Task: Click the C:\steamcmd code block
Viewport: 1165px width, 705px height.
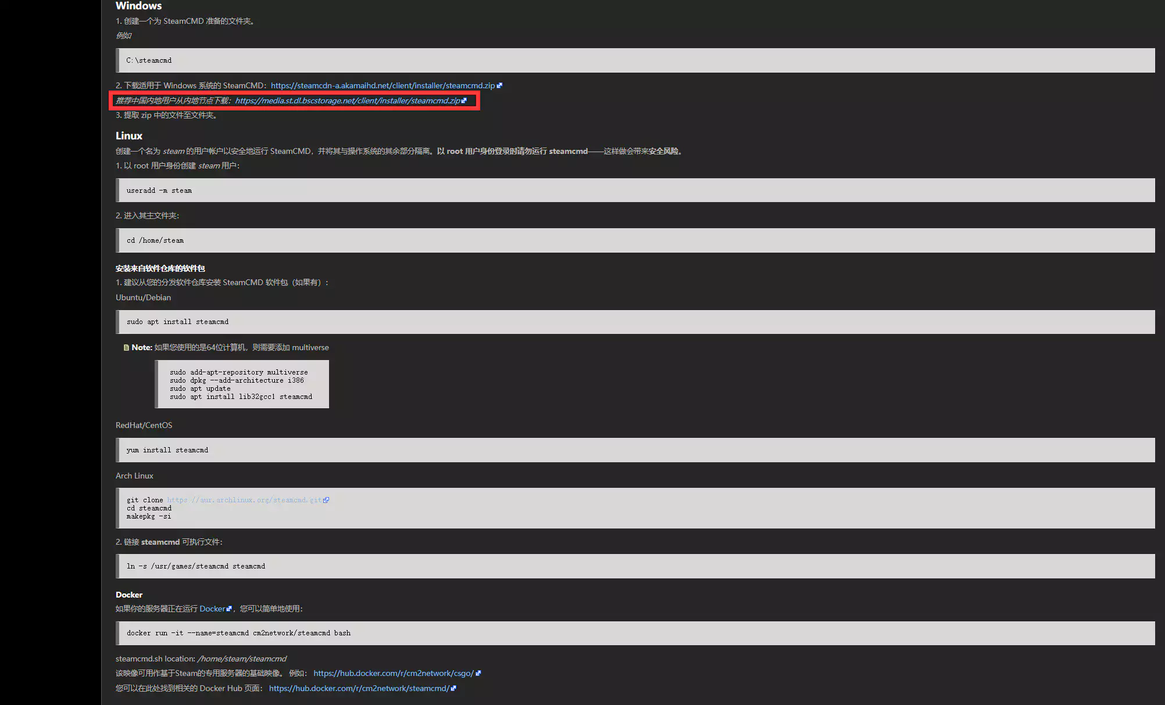Action: click(x=635, y=60)
